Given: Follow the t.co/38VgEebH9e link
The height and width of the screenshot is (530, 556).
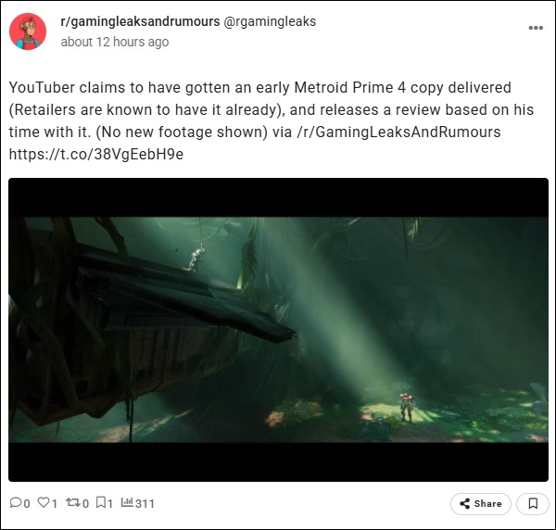Looking at the screenshot, I should pos(96,154).
